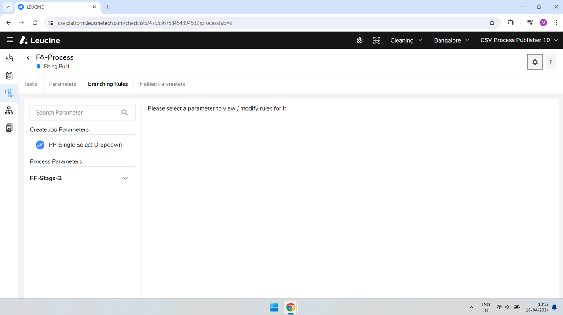Open the Bangalore facility dropdown
This screenshot has height=315, width=563.
click(452, 40)
